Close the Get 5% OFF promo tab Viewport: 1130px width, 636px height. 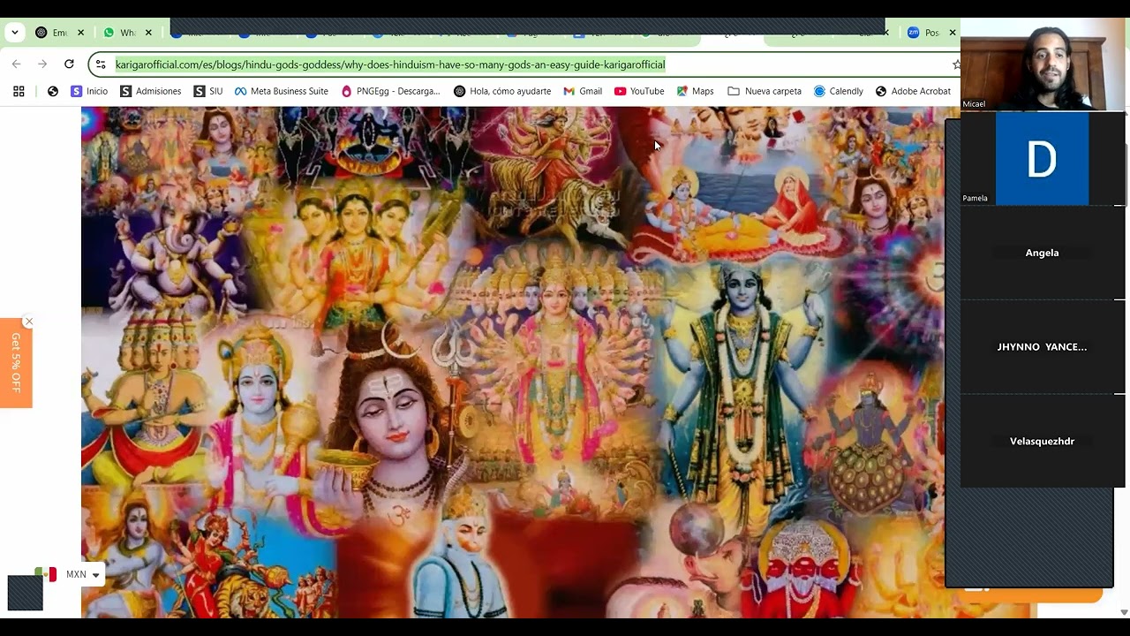[28, 322]
